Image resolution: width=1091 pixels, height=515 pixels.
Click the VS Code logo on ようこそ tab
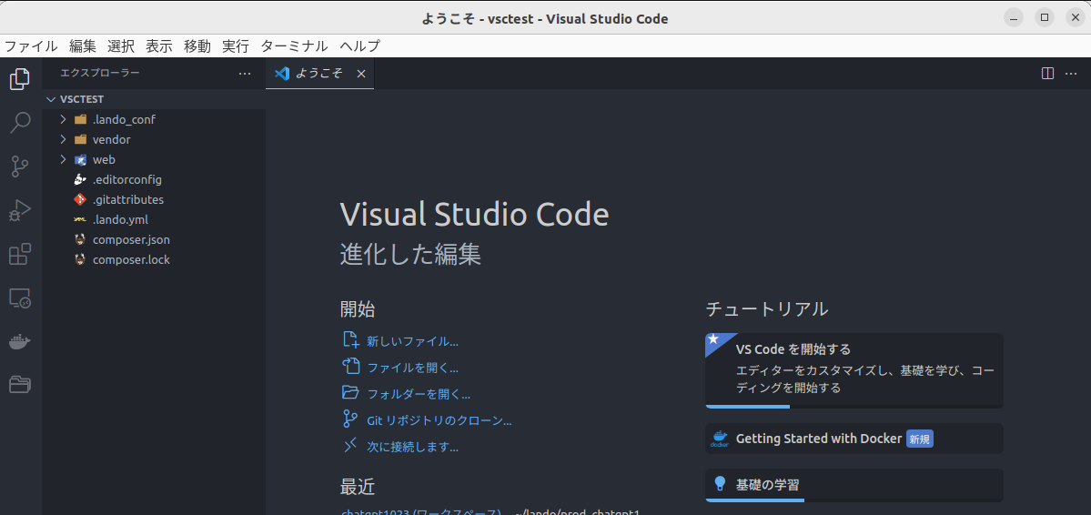[x=282, y=73]
